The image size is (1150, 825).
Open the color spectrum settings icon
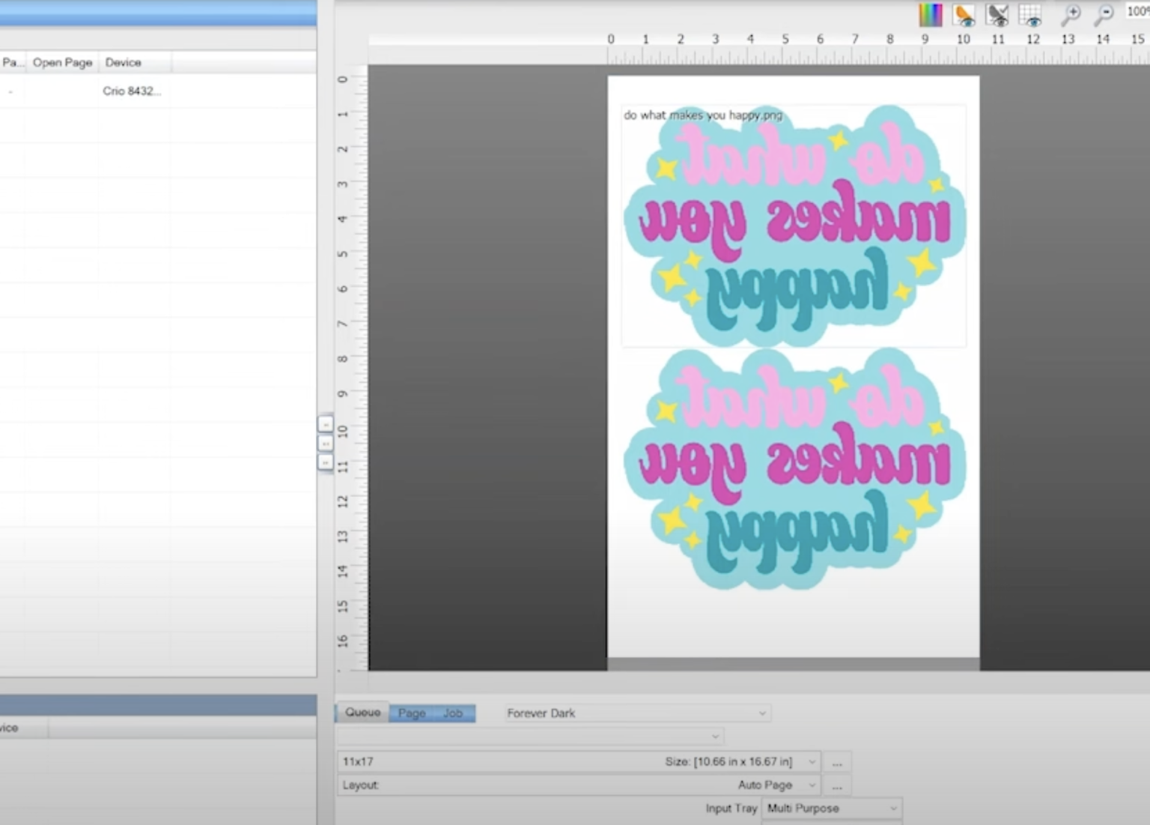pos(930,14)
